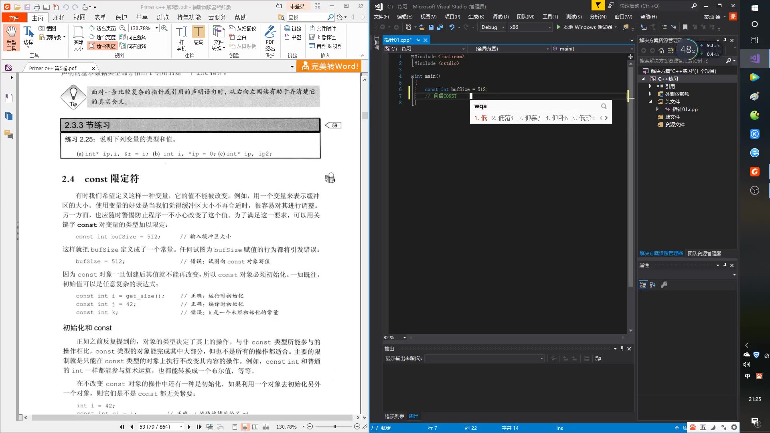The width and height of the screenshot is (770, 433).
Task: Pin the 属性 properties panel
Action: [724, 265]
